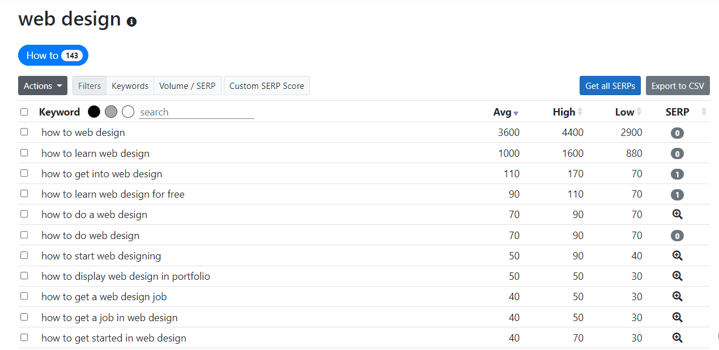Open SERP magnifier for how to do a web design
Image resolution: width=719 pixels, height=350 pixels.
[x=677, y=215]
